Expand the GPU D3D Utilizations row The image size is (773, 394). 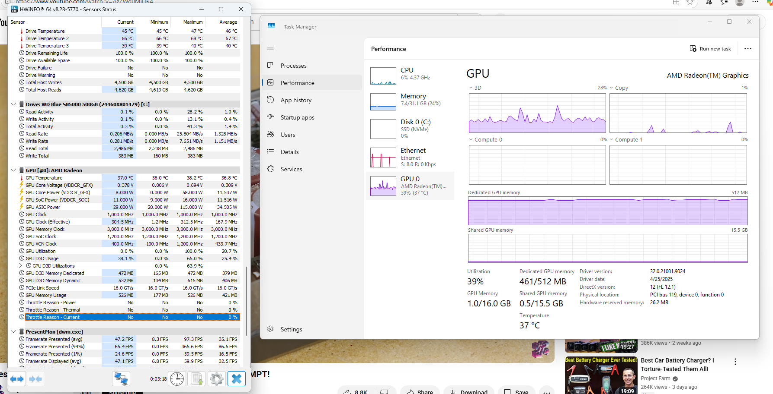[x=20, y=266]
